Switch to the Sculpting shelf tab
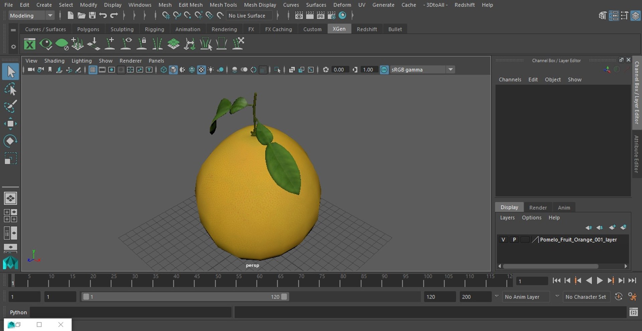 click(x=122, y=29)
